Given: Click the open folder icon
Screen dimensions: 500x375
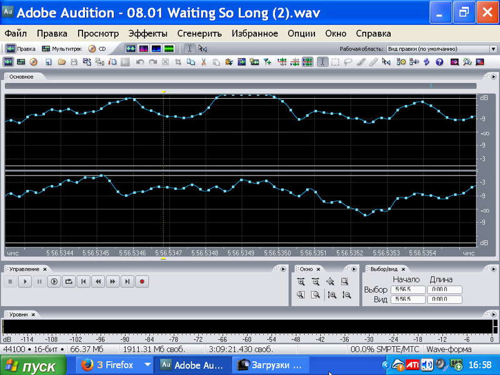Looking at the screenshot, I should [61, 62].
